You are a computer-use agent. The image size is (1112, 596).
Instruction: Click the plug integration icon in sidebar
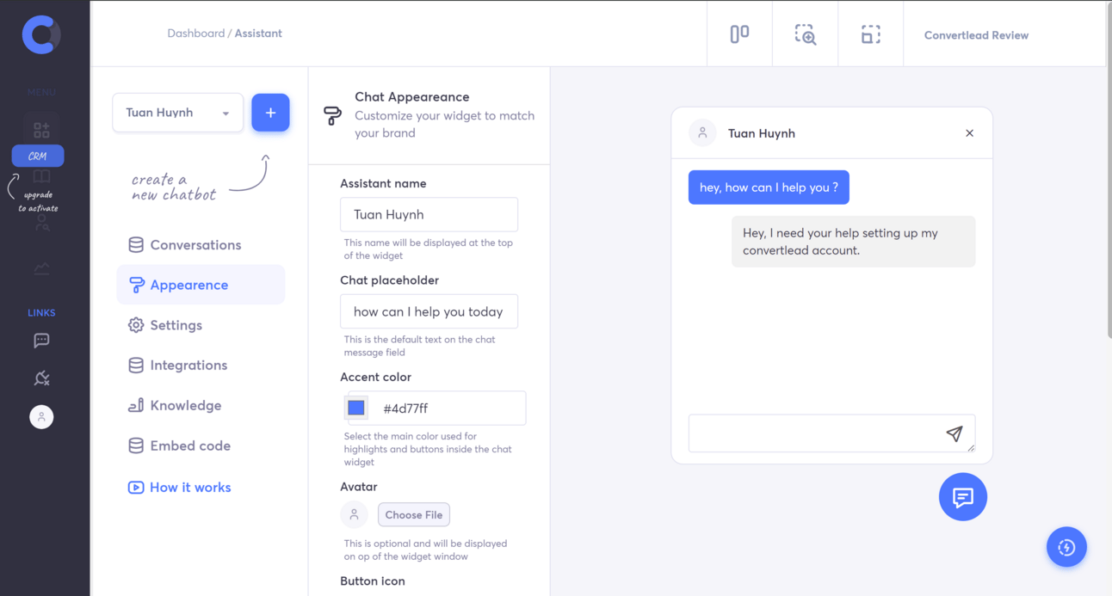pos(41,378)
